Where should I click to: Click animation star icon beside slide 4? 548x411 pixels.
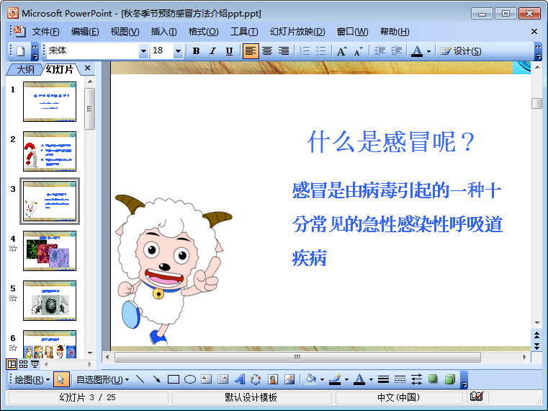(13, 249)
